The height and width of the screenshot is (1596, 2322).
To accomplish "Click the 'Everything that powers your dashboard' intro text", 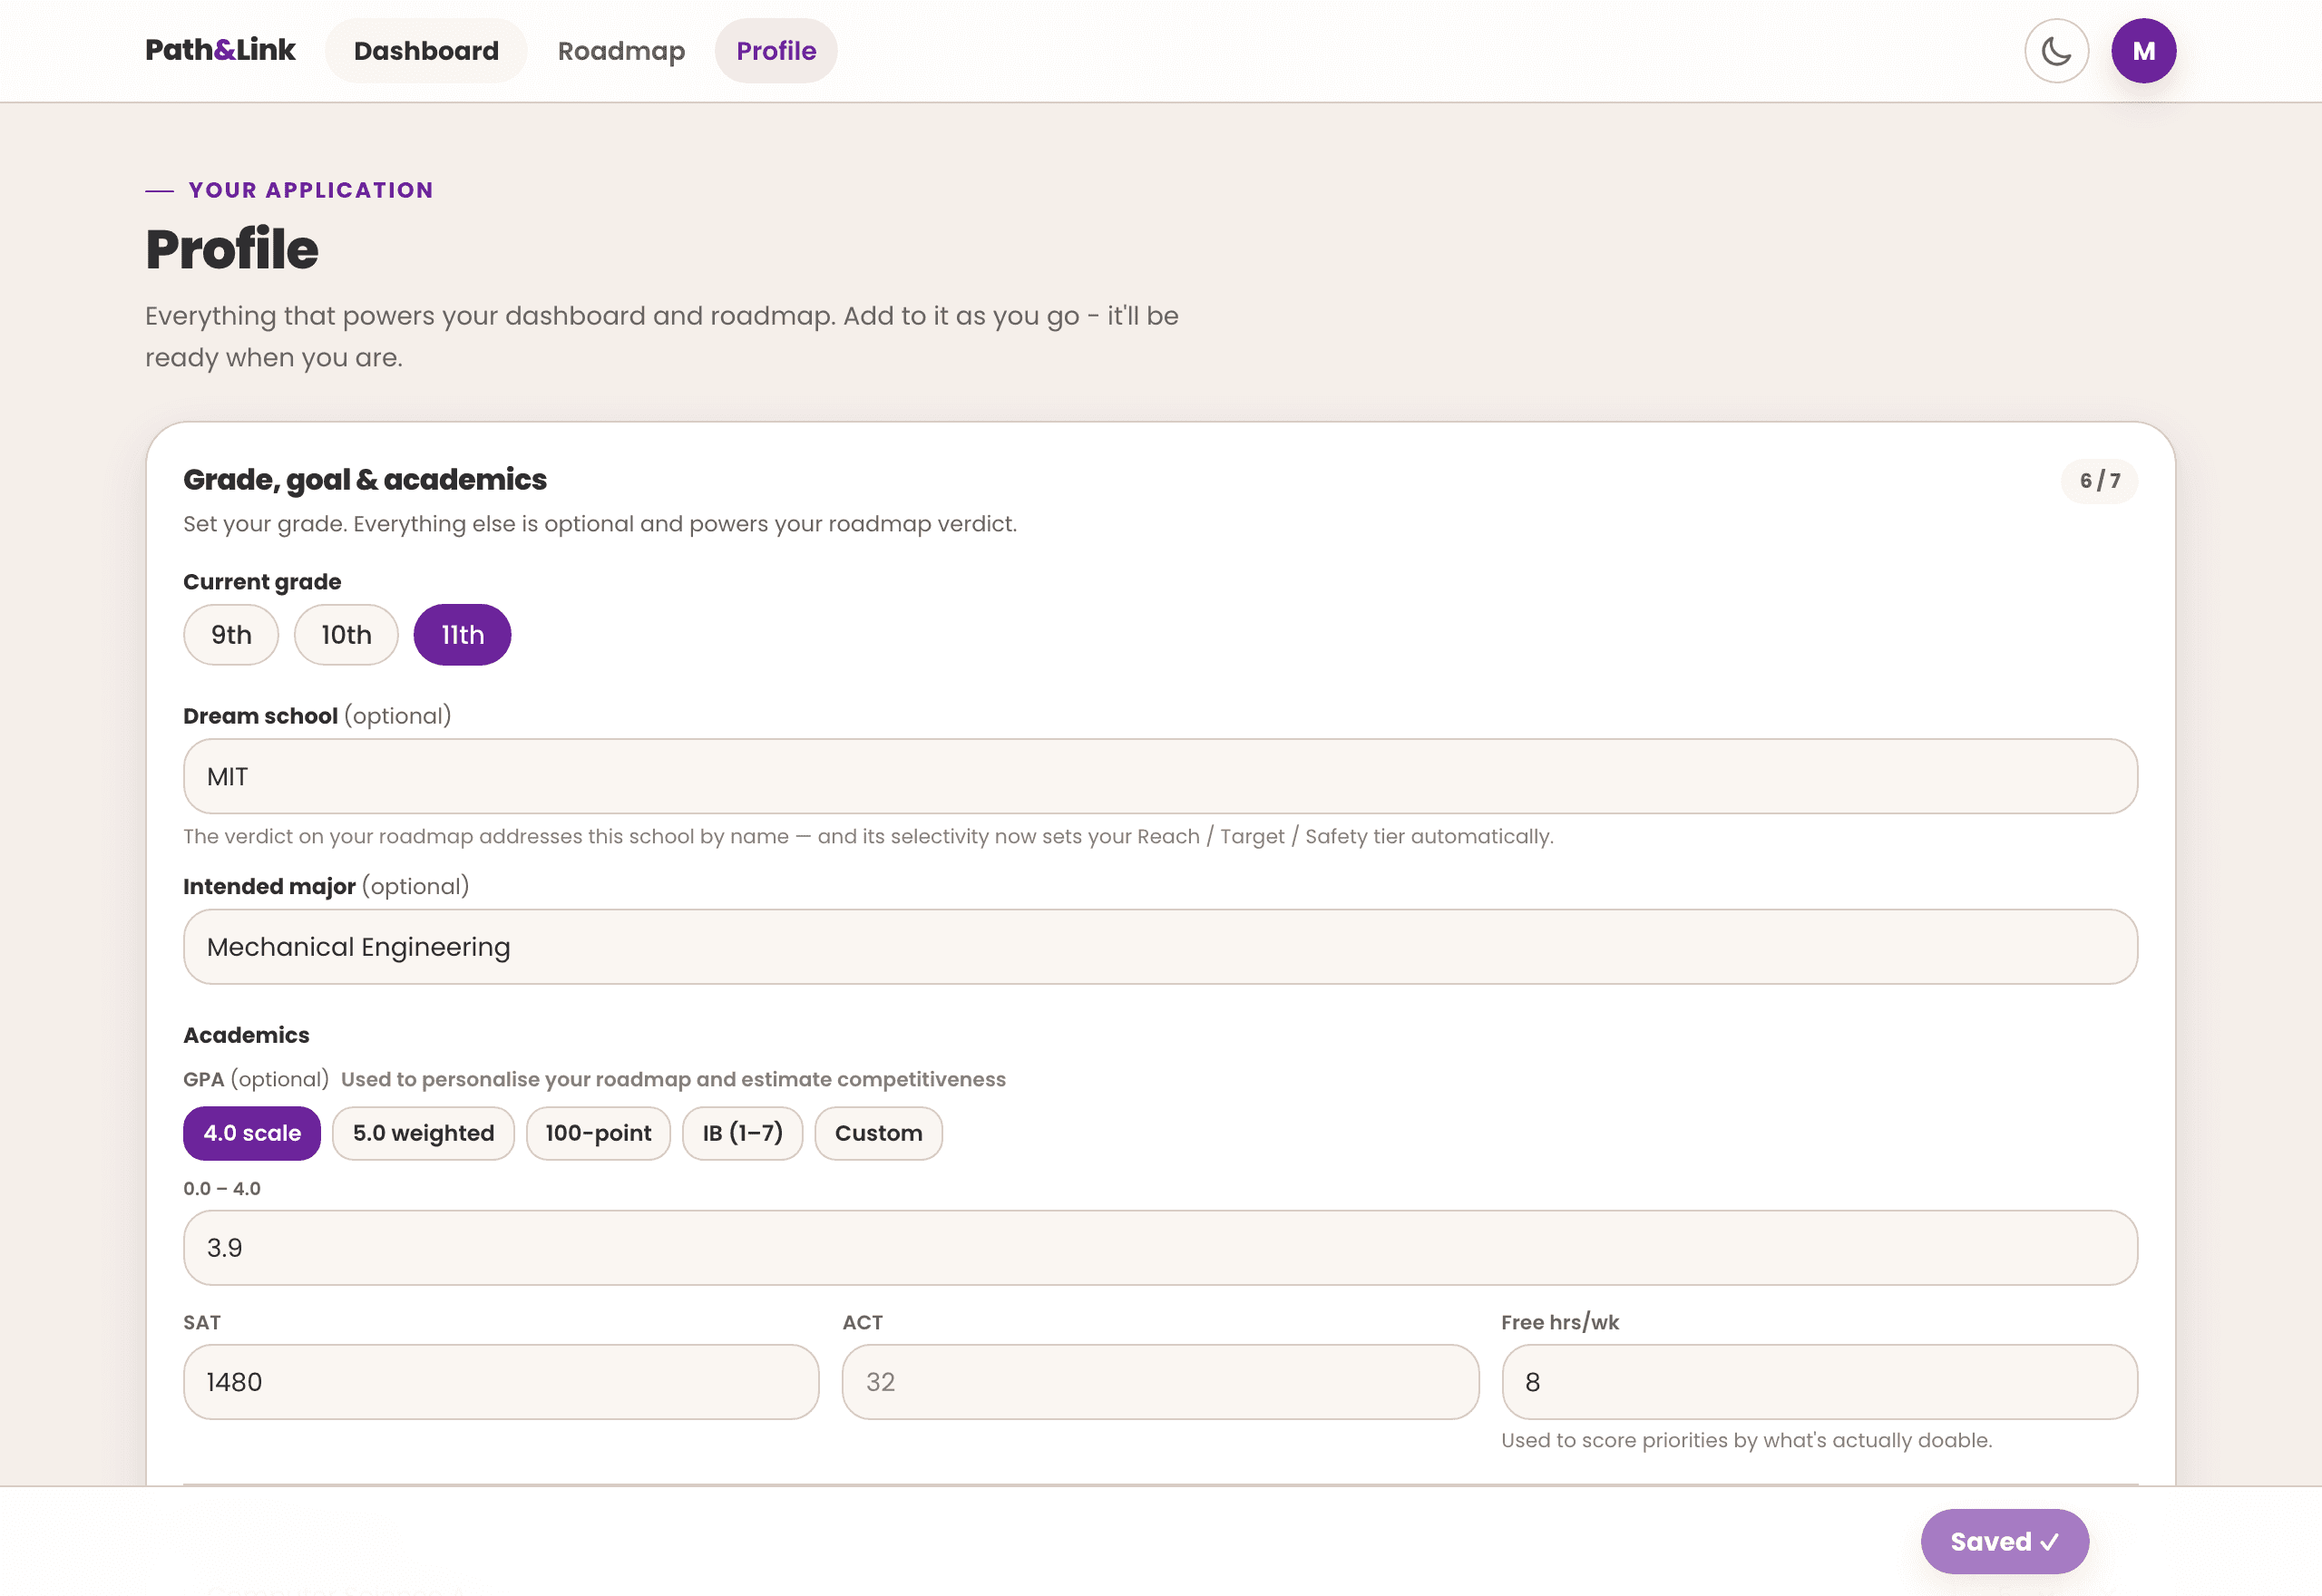I will tap(662, 336).
